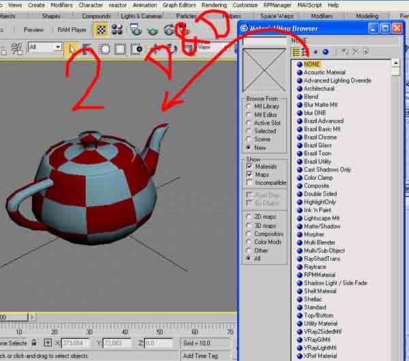409x361 pixels.
Task: Open the All selection filter dropdown
Action: point(45,47)
